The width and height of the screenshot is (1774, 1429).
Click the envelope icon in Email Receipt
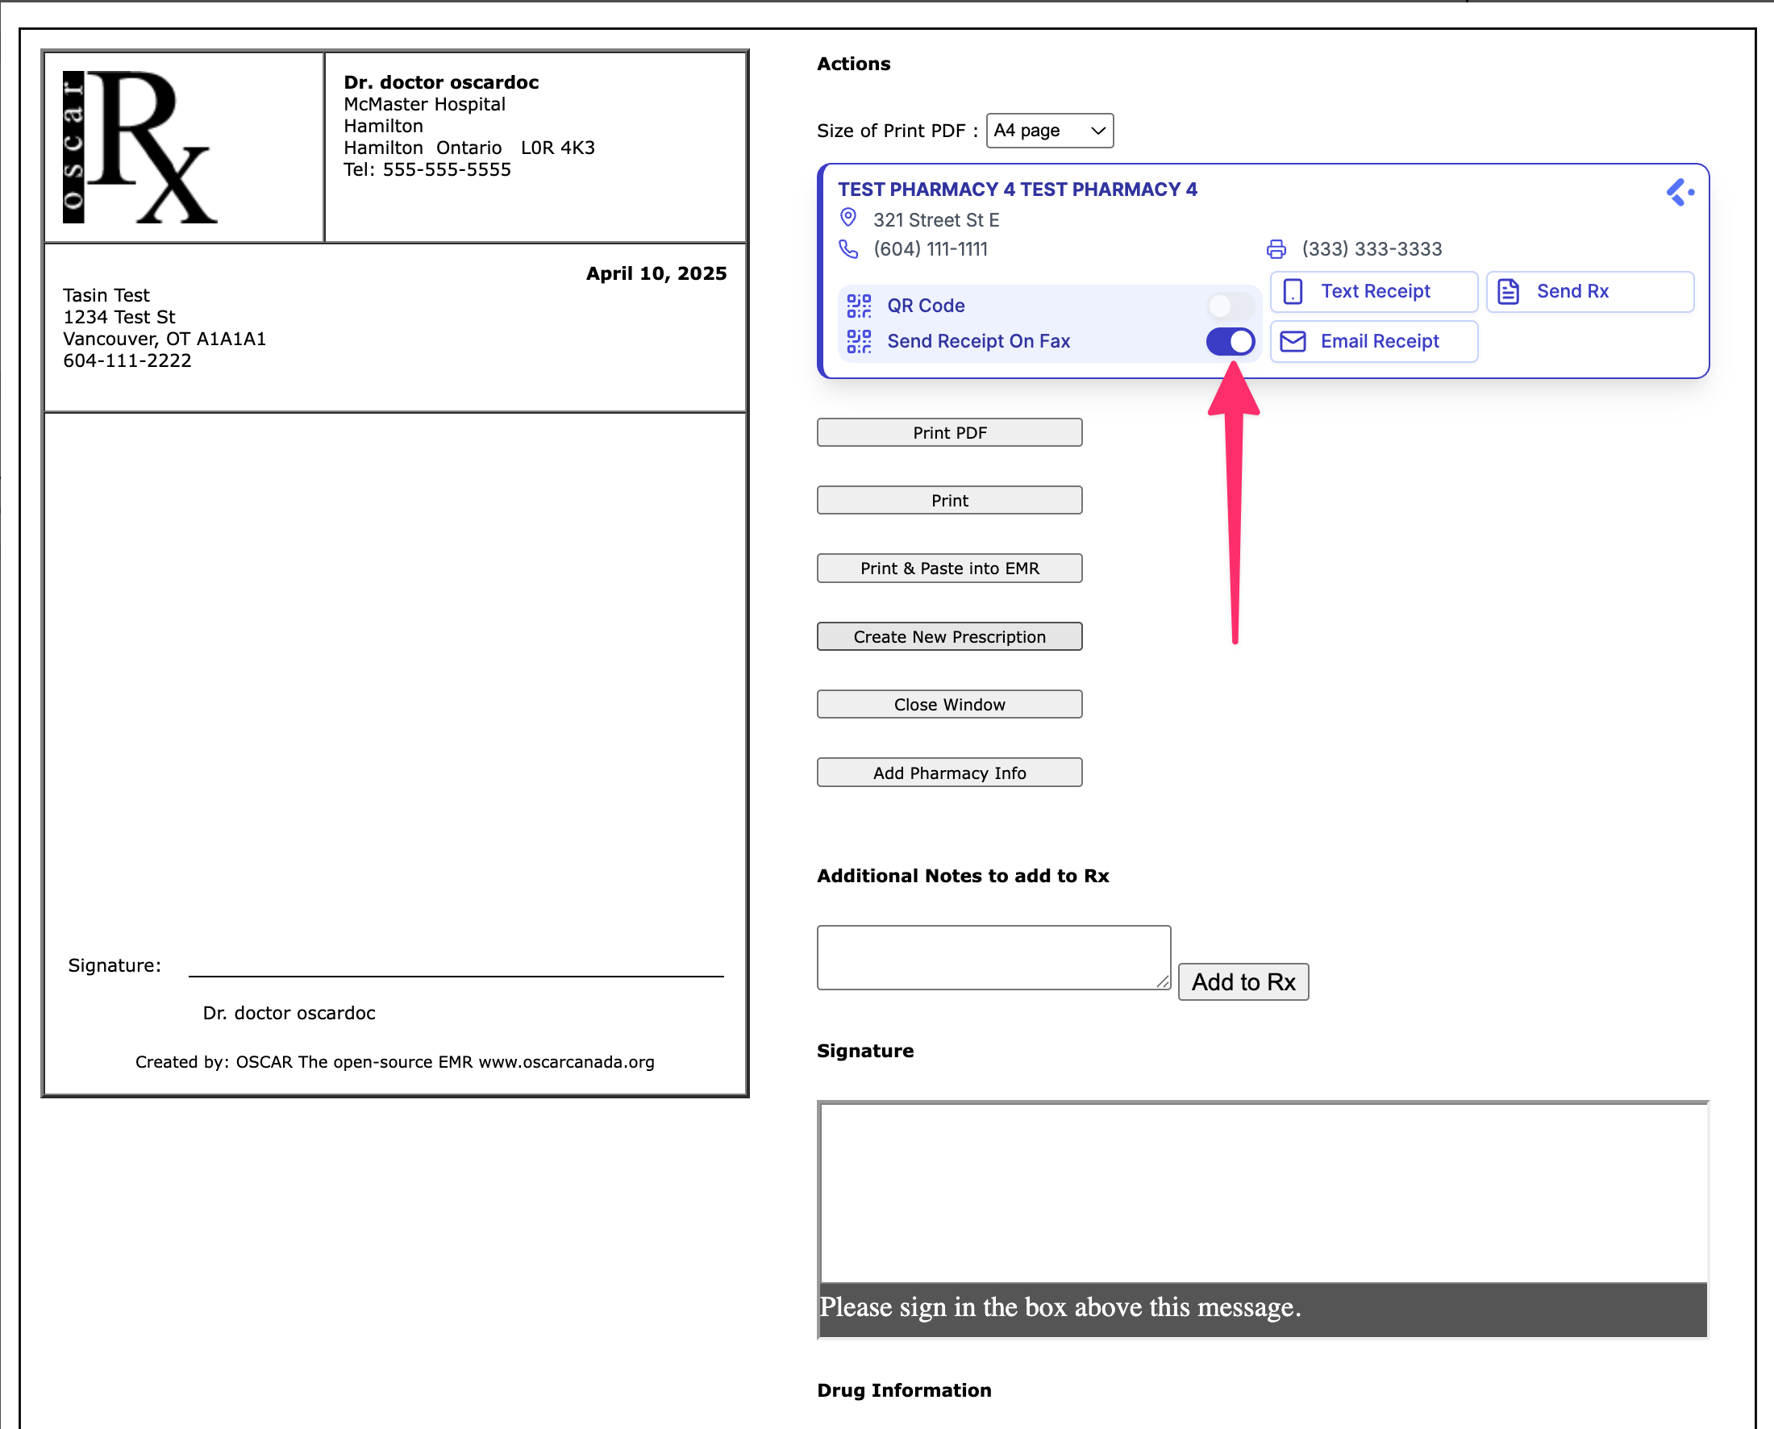pos(1293,341)
